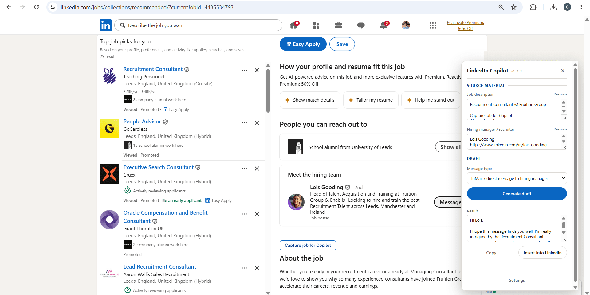Open Executive Search Consultant job title
This screenshot has height=295, width=590.
tap(159, 167)
